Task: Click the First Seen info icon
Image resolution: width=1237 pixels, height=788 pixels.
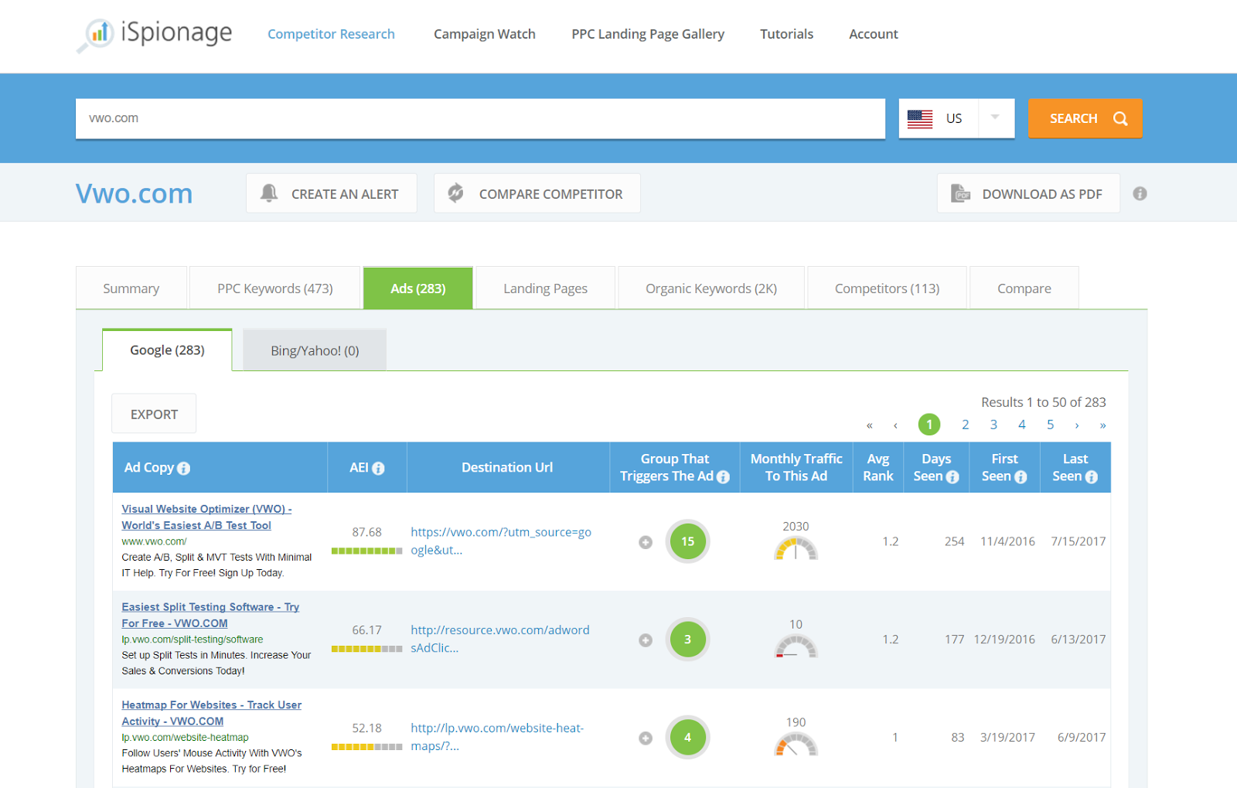Action: coord(1021,477)
